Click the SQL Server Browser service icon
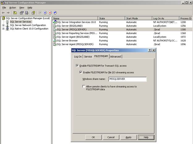193x144 pixels. tap(55, 41)
